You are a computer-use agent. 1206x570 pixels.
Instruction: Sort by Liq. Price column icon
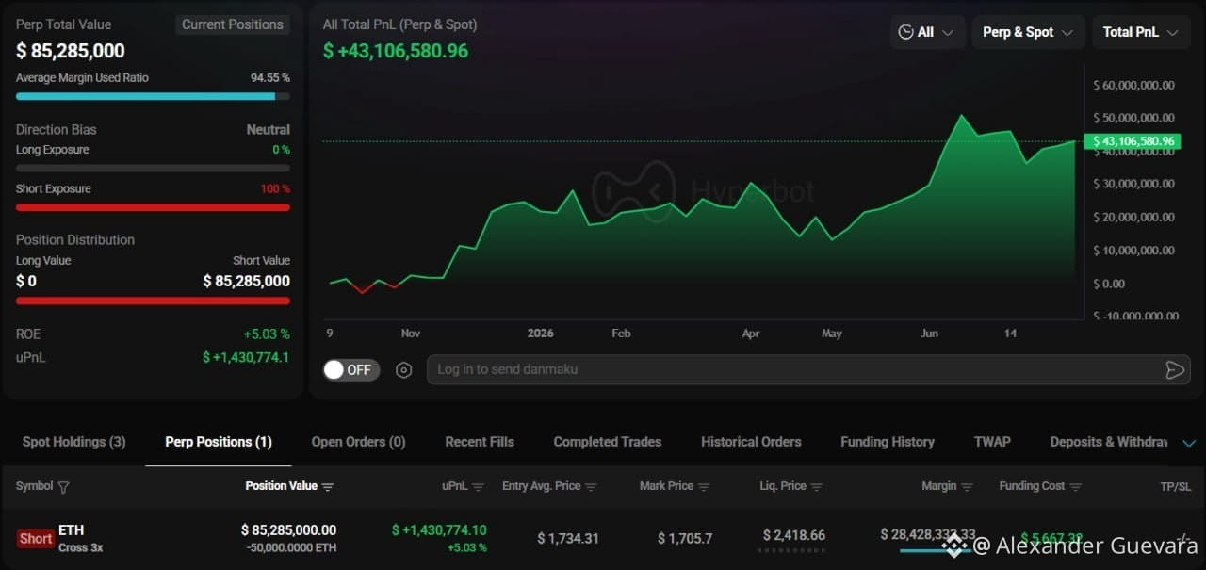pyautogui.click(x=817, y=487)
